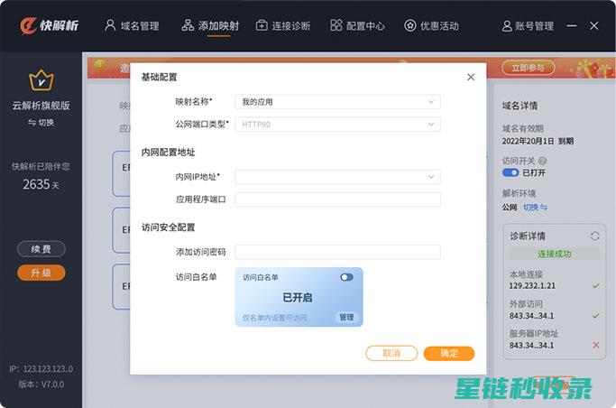The image size is (616, 408).
Task: Open the 域名管理 tab
Action: click(132, 26)
